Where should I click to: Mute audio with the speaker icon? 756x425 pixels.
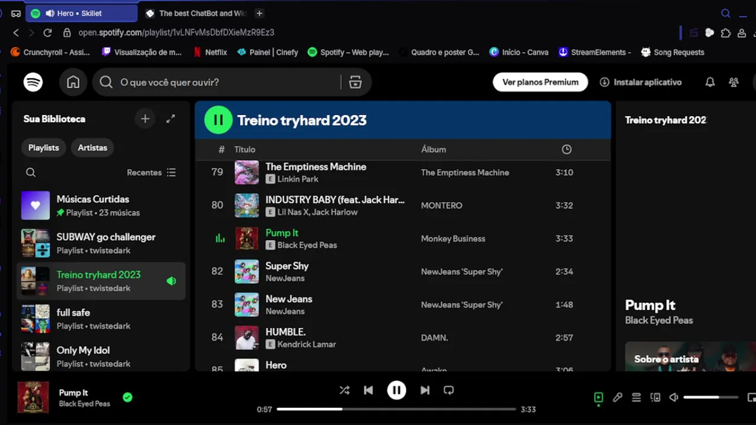pyautogui.click(x=674, y=397)
